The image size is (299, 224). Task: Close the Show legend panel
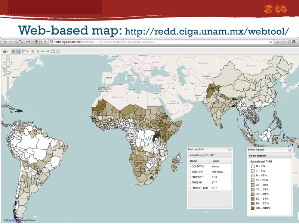pyautogui.click(x=290, y=149)
